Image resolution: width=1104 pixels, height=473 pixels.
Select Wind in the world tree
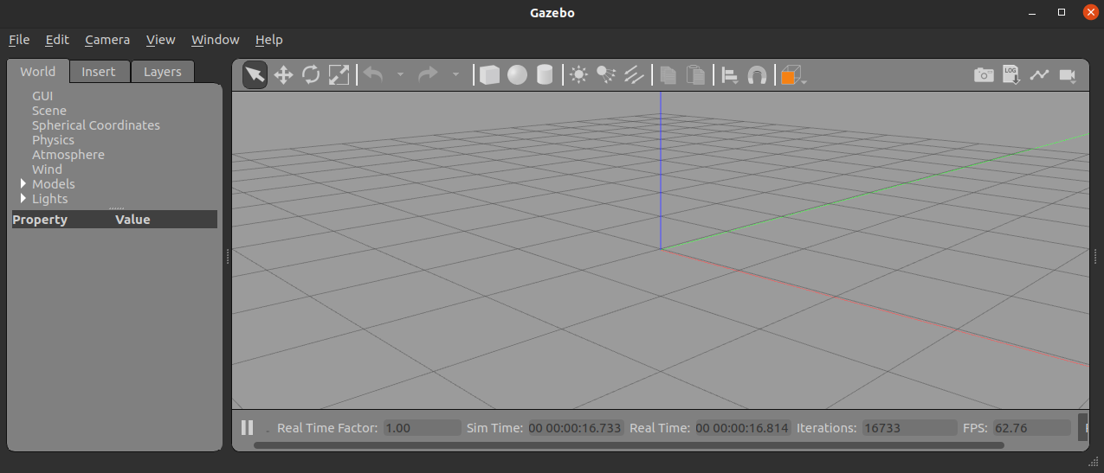pyautogui.click(x=47, y=169)
